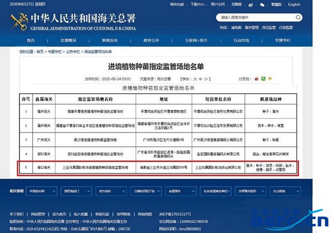331x233 pixels.
Task: Select the 经营单位名称 column header
Action: [x=218, y=99]
